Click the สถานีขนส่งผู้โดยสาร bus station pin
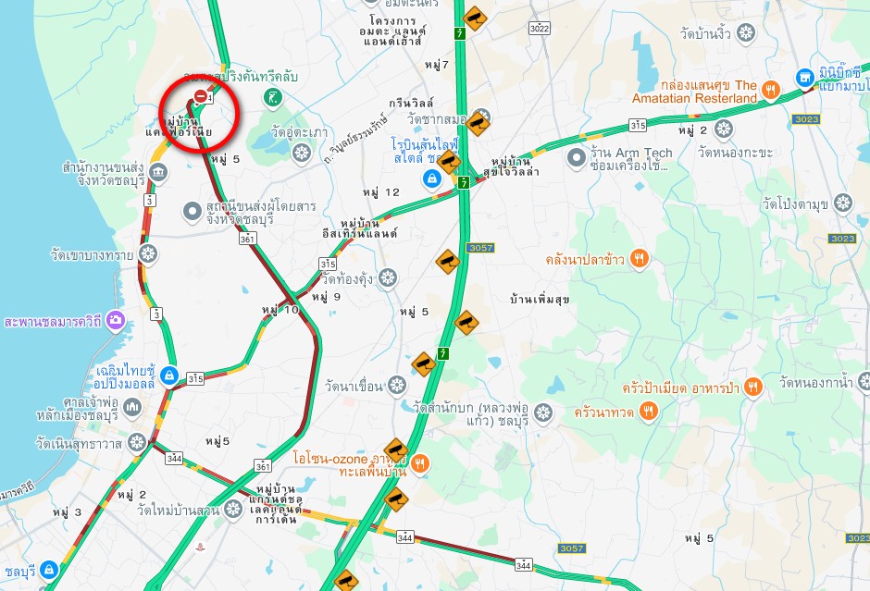 (x=193, y=211)
